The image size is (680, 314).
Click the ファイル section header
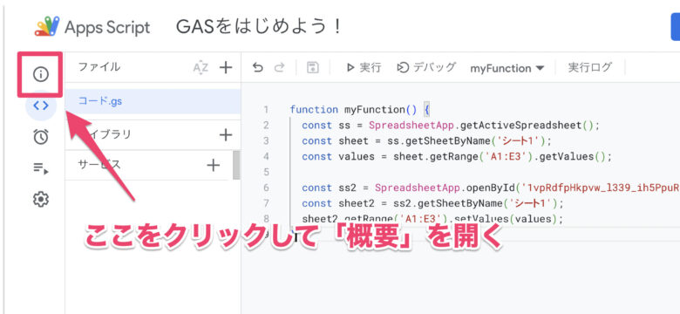click(99, 67)
